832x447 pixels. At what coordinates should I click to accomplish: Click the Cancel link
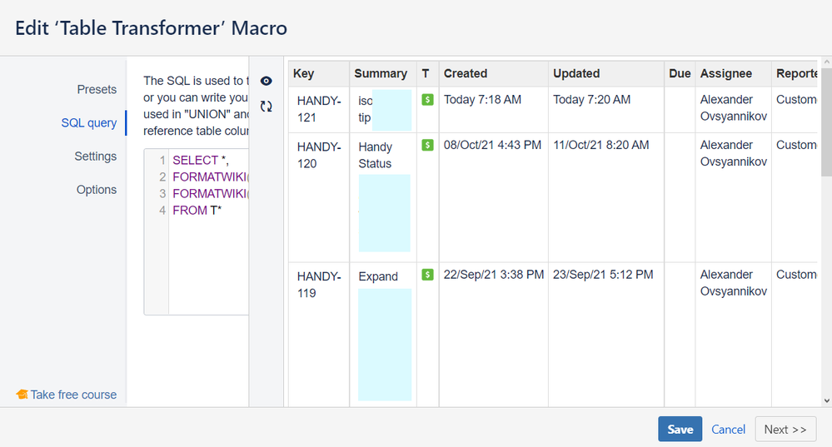(x=728, y=429)
